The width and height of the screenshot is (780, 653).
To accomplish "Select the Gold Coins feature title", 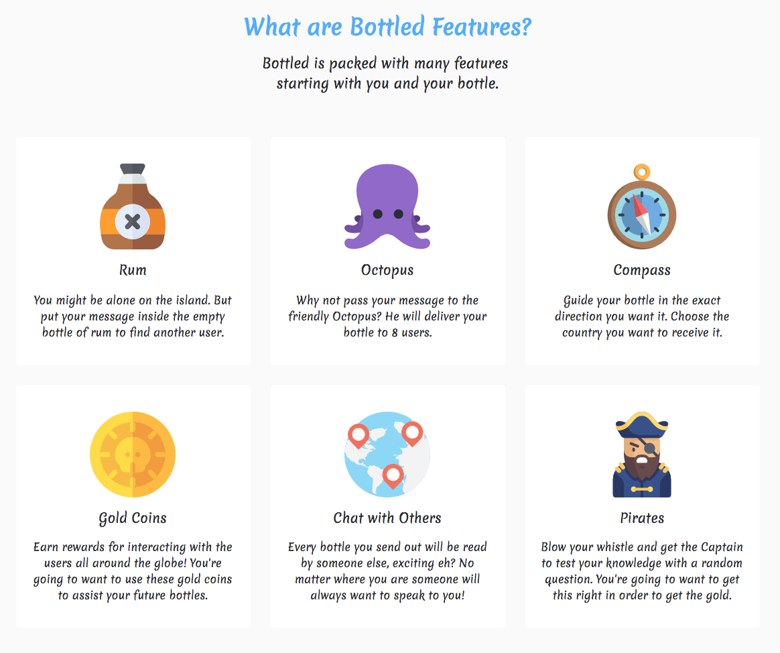I will coord(133,518).
